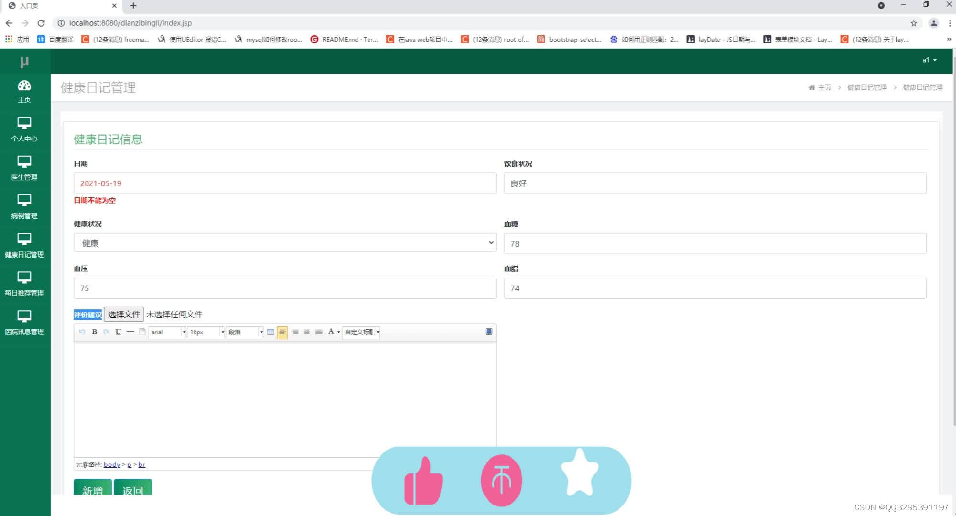
Task: Toggle the left-align text button
Action: 282,332
